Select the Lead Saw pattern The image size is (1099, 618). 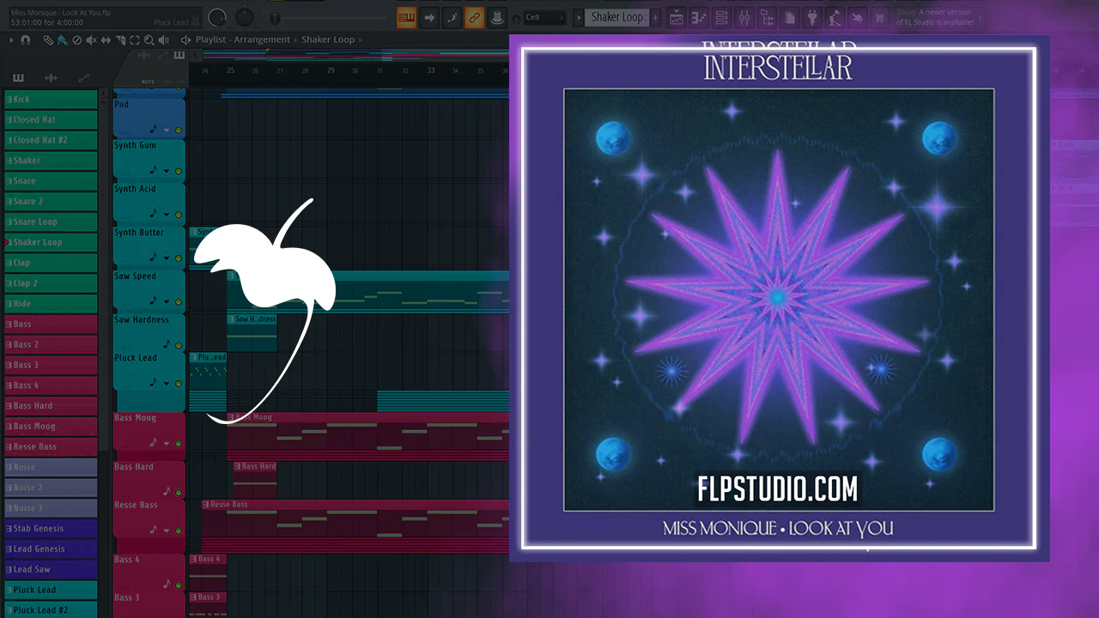51,569
